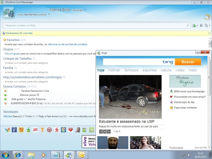Switch contact list layout view icon
Image resolution: width=212 pixels, height=159 pixels.
click(201, 26)
